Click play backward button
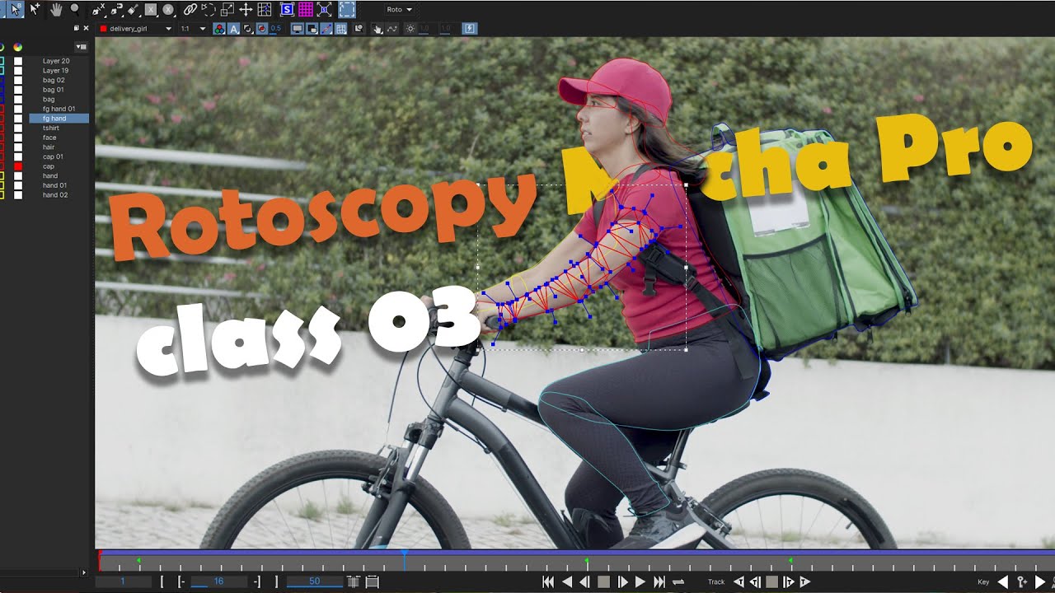The image size is (1055, 593). coord(567,581)
